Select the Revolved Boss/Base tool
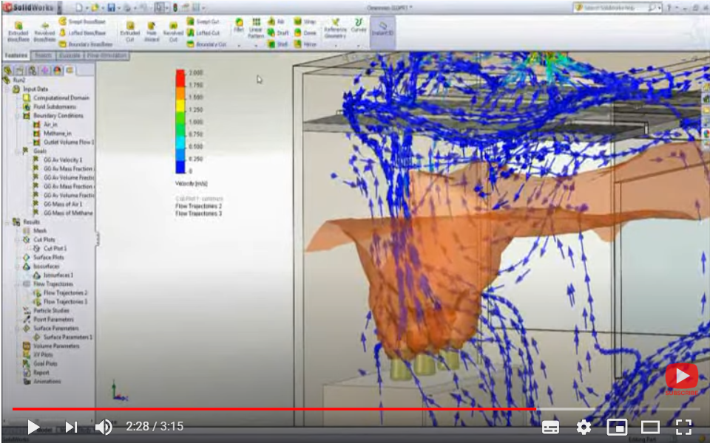This screenshot has width=710, height=443. click(x=44, y=32)
